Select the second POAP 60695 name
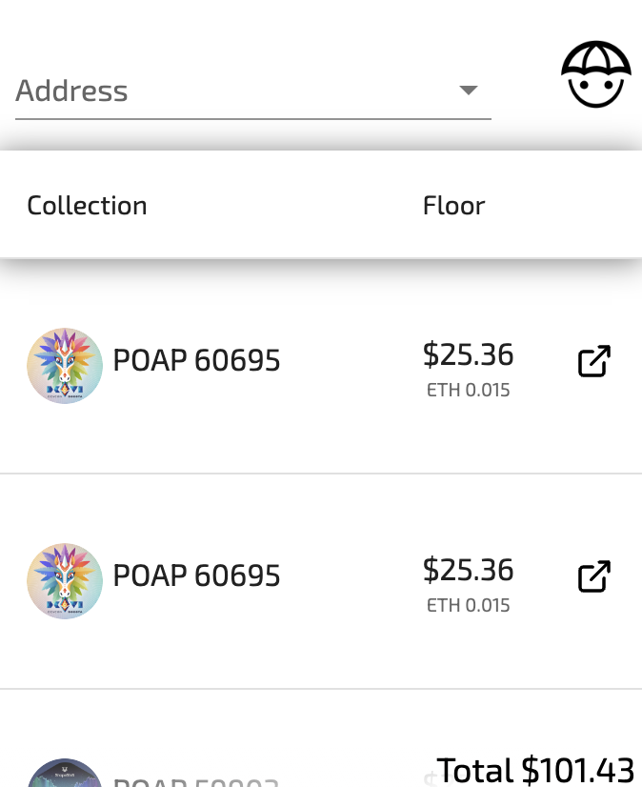Screen dimensions: 642x787 coord(196,576)
